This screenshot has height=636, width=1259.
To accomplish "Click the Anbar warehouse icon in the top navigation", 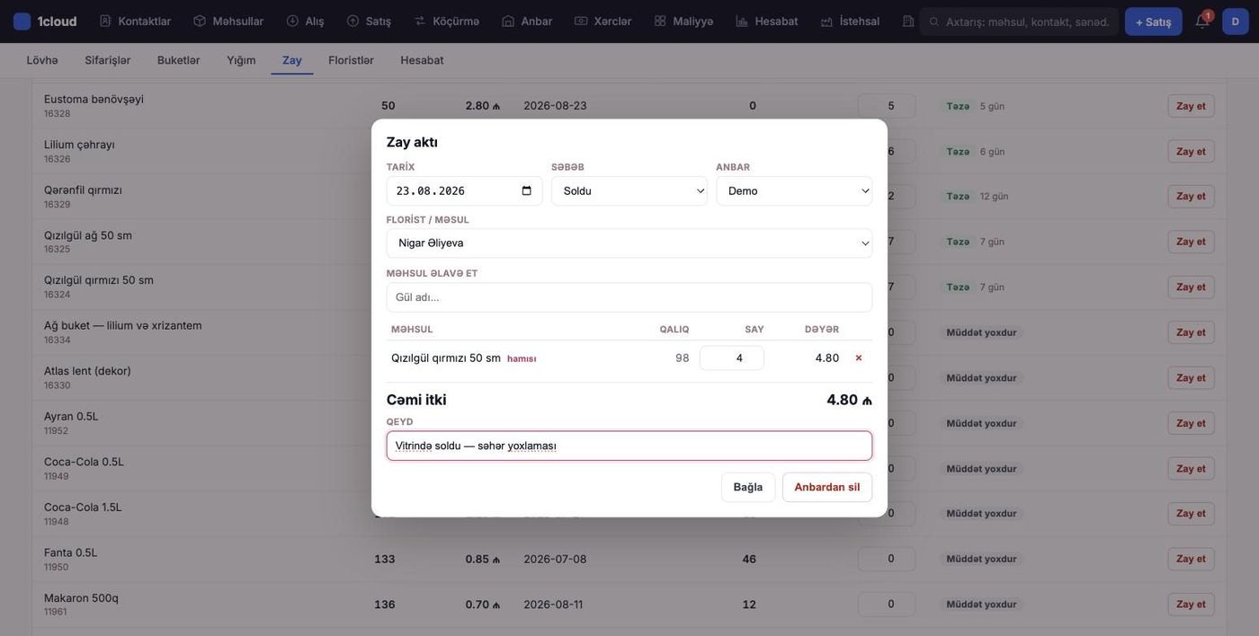I will (508, 22).
